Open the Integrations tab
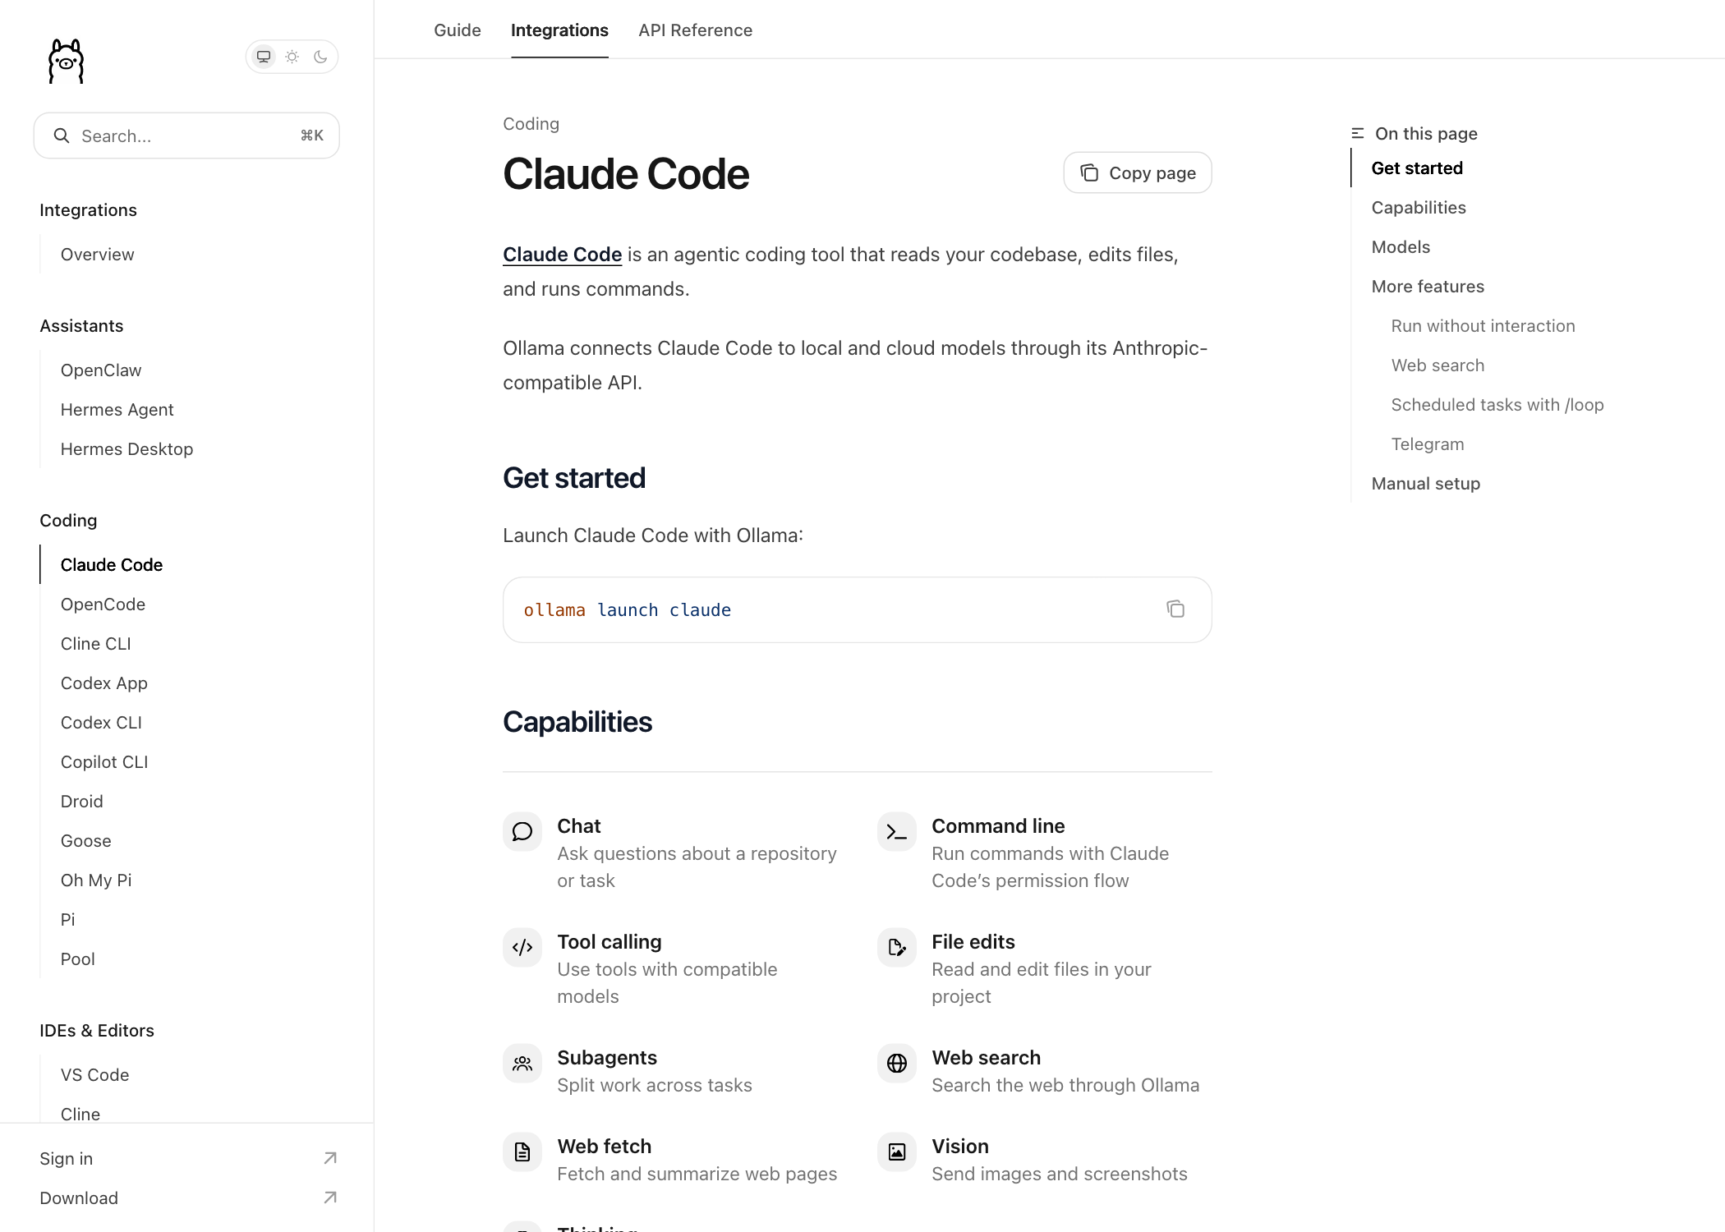 (559, 30)
